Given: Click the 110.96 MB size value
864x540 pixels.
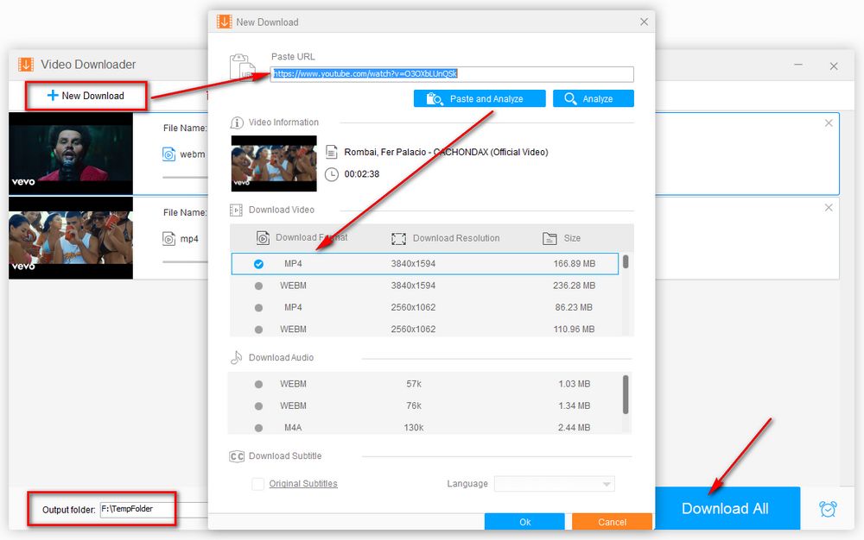Looking at the screenshot, I should (x=574, y=329).
